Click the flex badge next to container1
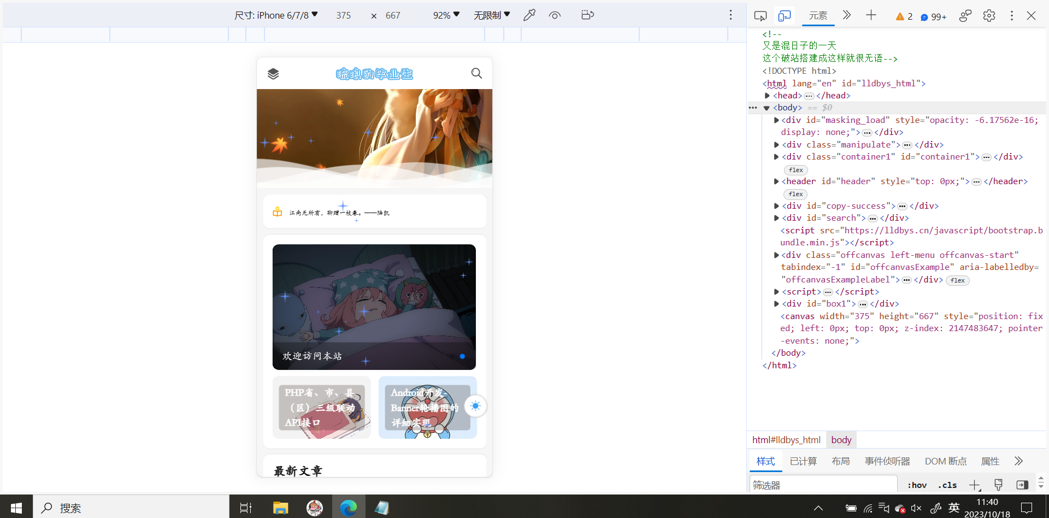Screen dimensions: 1049x518 pos(795,170)
